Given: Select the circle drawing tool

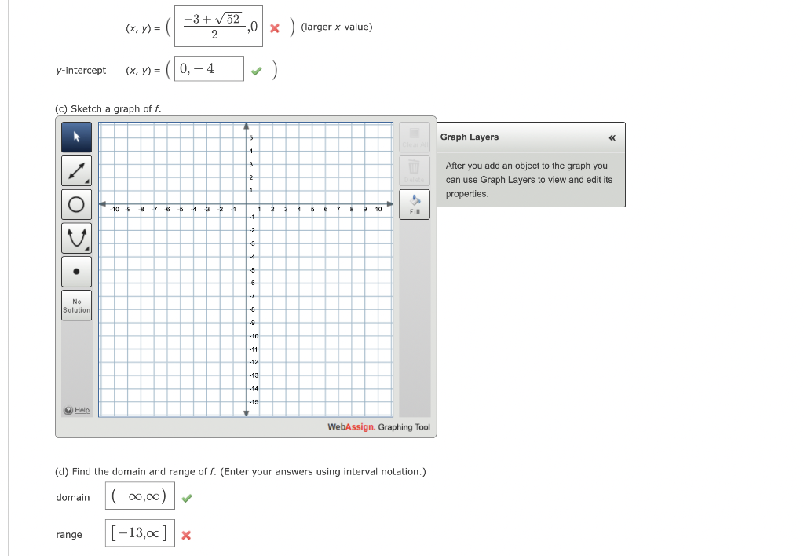Looking at the screenshot, I should click(76, 203).
